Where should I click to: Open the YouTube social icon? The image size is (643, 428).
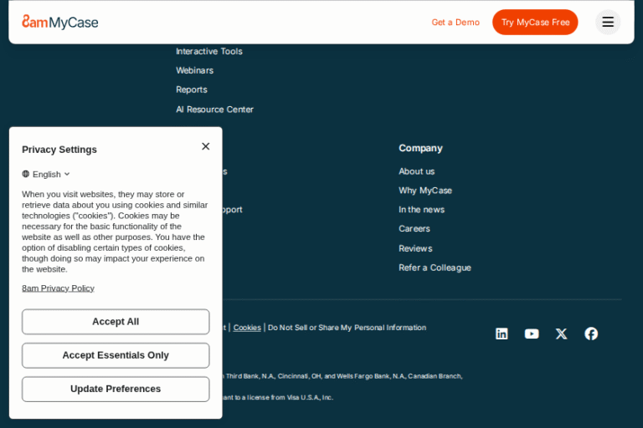[532, 334]
